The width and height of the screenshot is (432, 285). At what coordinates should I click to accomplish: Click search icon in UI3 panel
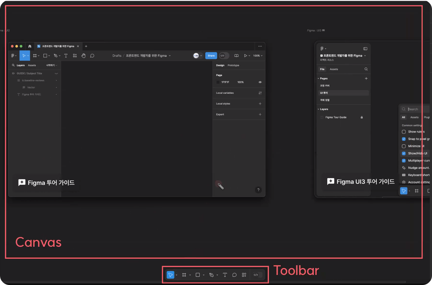366,69
